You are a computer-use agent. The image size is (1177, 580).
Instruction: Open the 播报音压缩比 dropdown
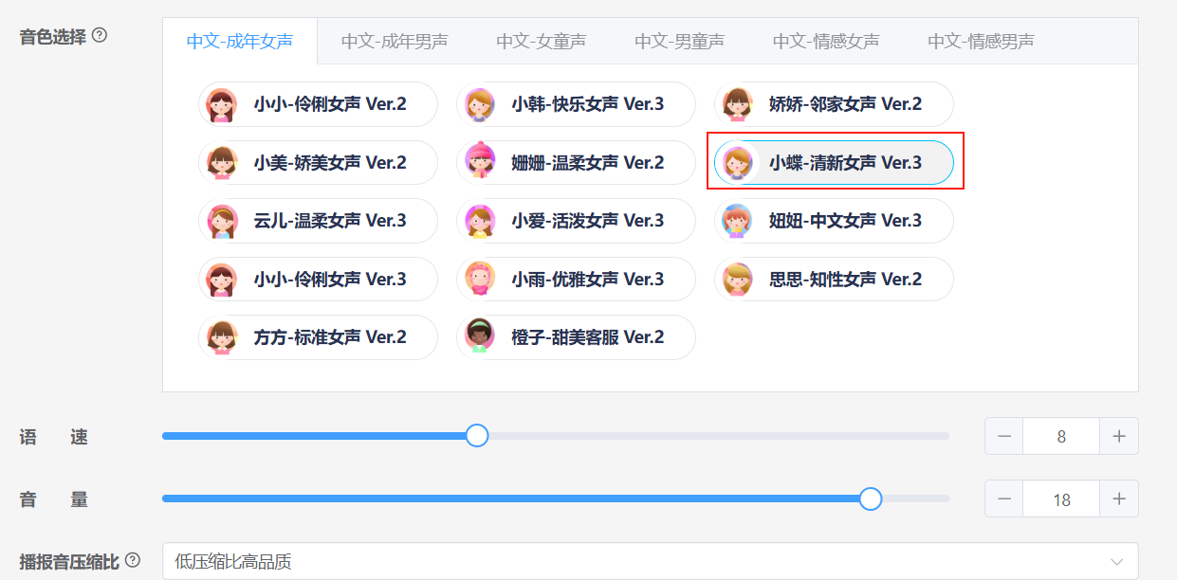coord(651,561)
